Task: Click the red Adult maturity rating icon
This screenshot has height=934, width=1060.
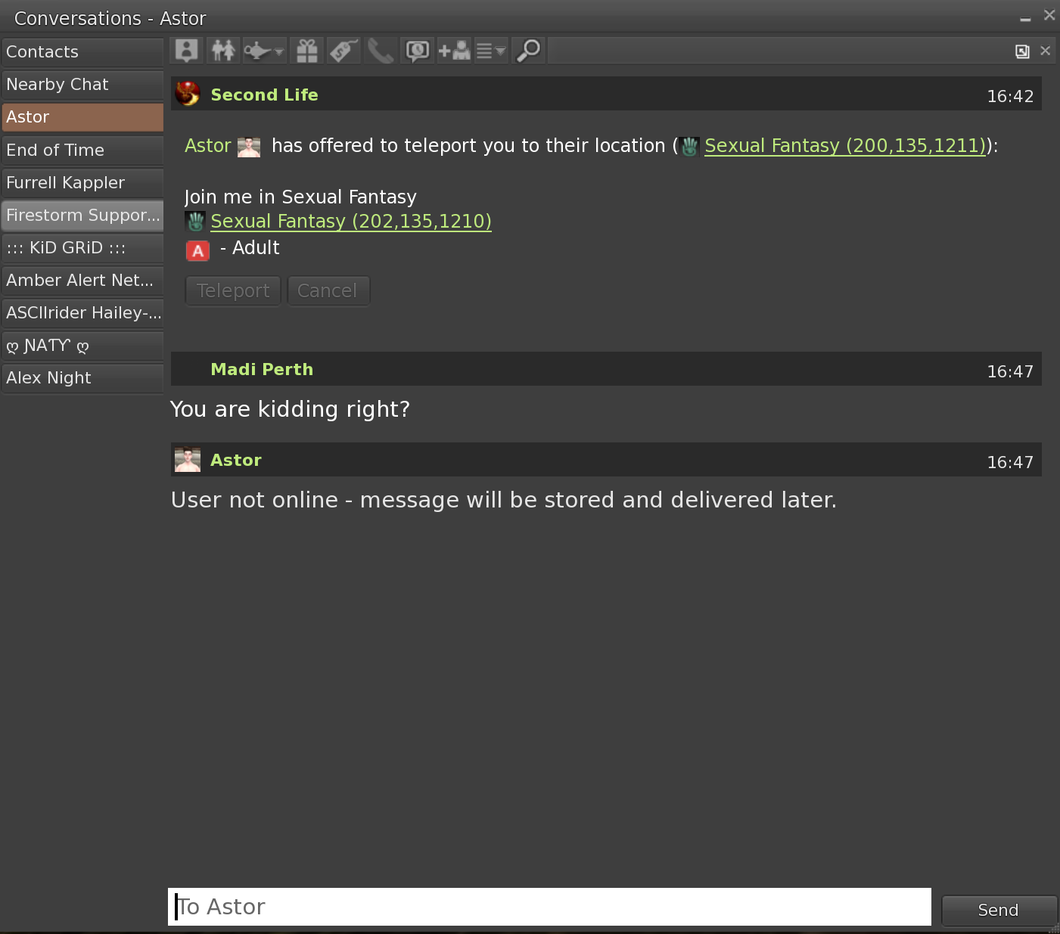Action: tap(197, 250)
